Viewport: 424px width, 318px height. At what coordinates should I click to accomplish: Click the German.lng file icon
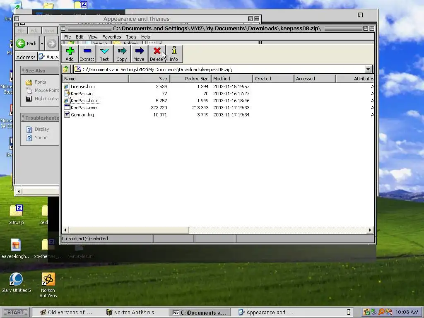tap(67, 115)
